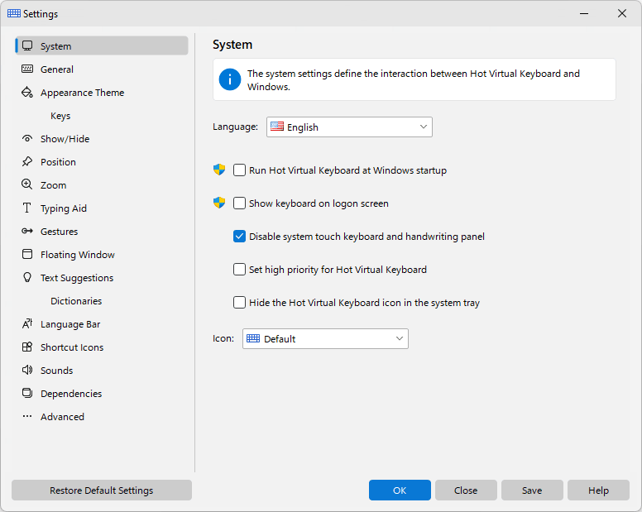The image size is (642, 512).
Task: Click the Position pin icon
Action: coord(27,161)
